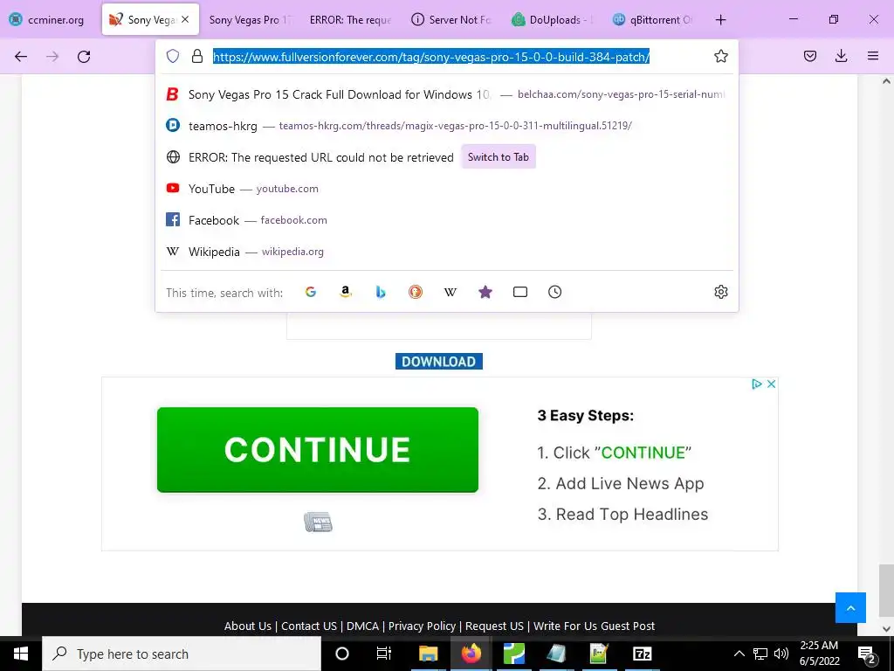Open Windows Start menu

pyautogui.click(x=21, y=654)
